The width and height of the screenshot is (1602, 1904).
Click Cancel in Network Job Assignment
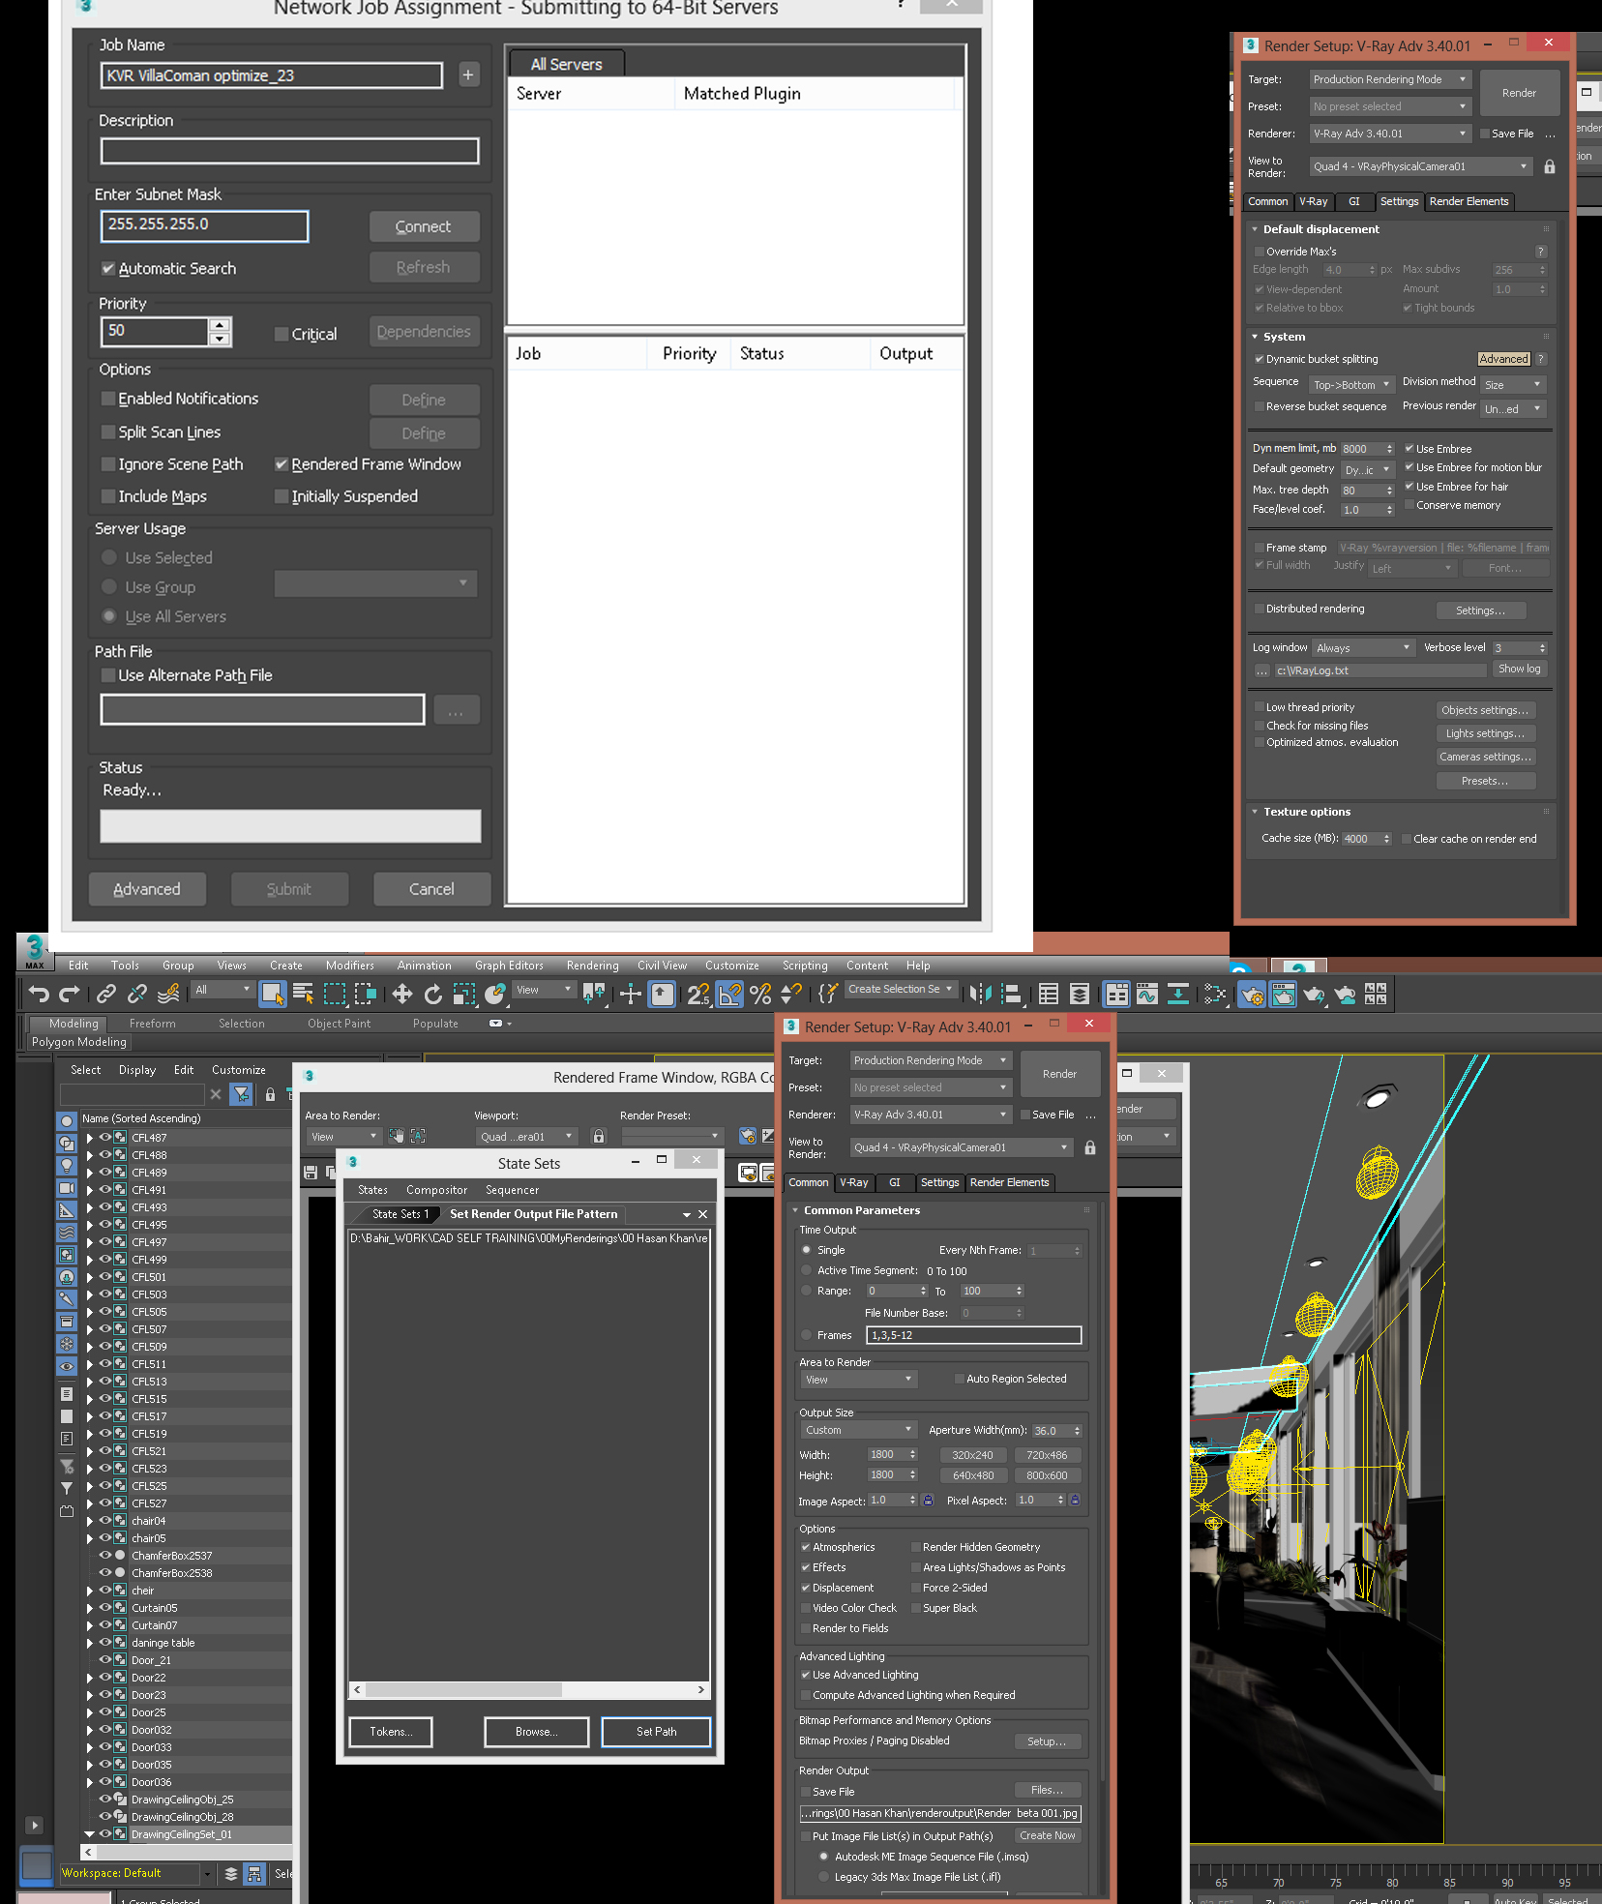click(x=431, y=889)
